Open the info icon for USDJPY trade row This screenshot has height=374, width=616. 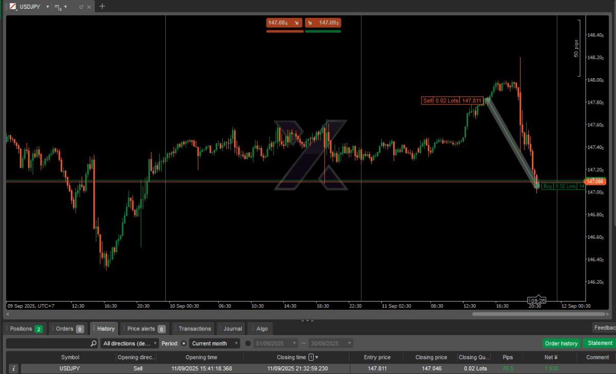coord(14,368)
